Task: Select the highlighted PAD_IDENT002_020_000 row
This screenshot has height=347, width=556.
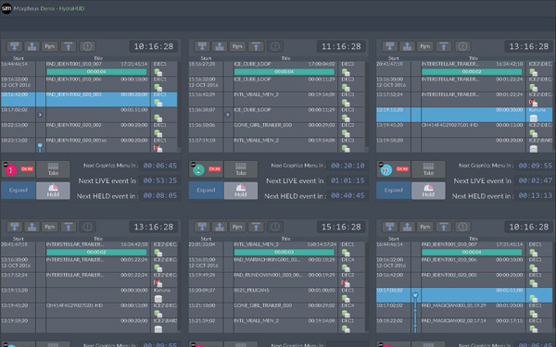Action: click(x=89, y=100)
